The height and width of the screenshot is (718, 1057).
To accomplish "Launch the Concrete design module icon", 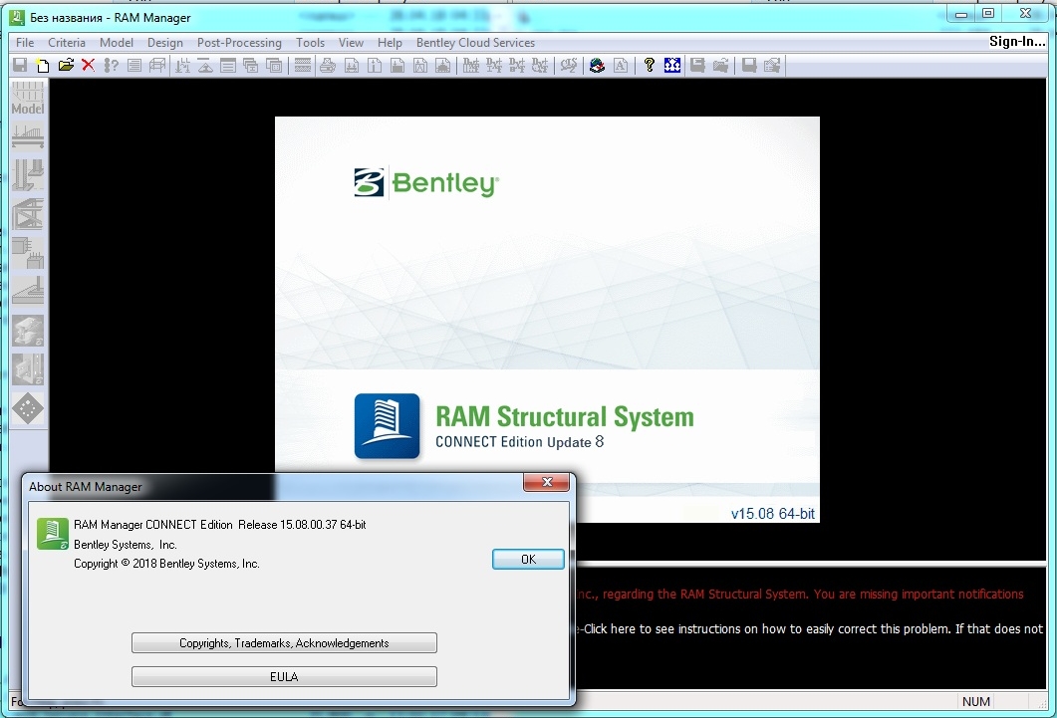I will tap(28, 253).
